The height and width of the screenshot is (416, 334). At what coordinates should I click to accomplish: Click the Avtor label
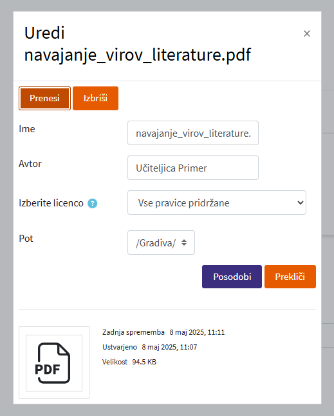30,164
